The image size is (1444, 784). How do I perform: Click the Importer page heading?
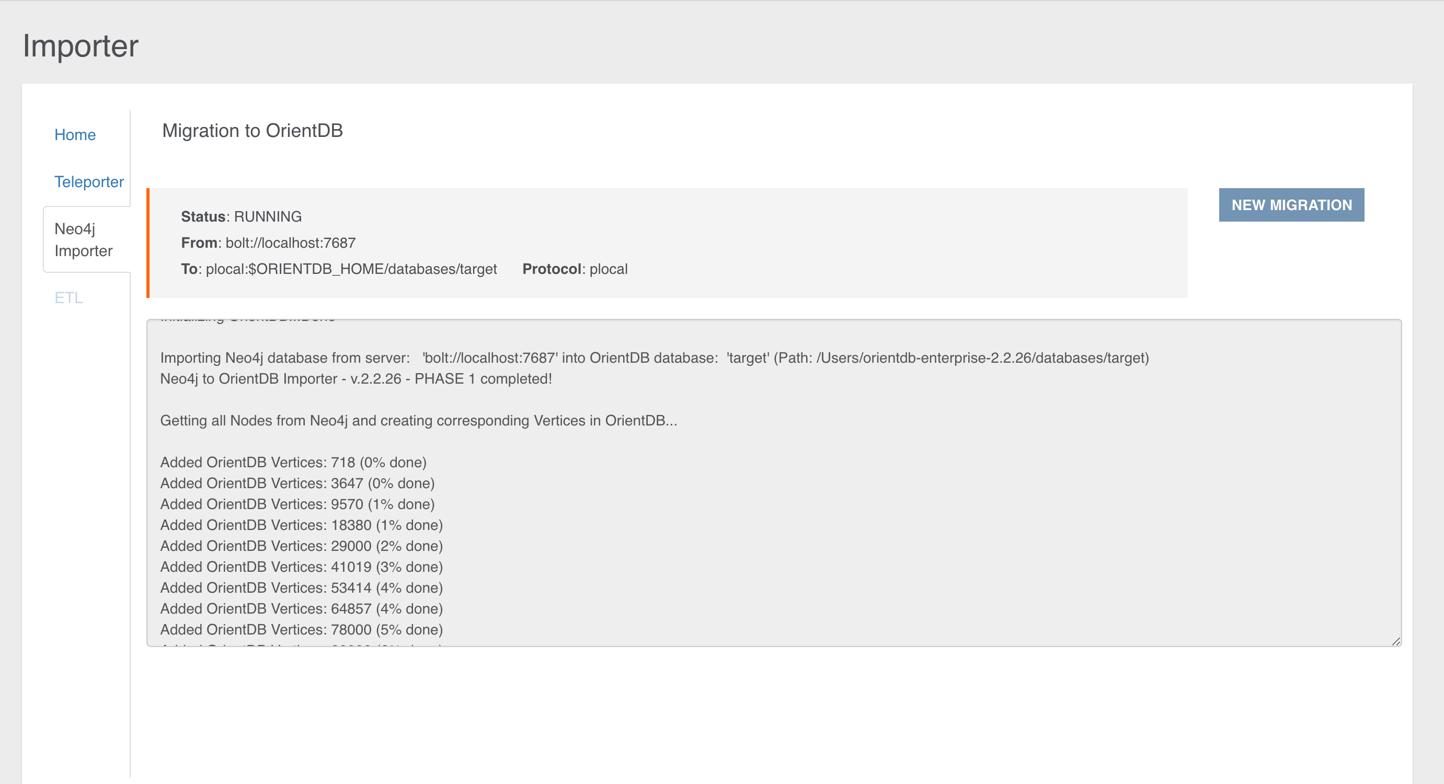coord(80,46)
